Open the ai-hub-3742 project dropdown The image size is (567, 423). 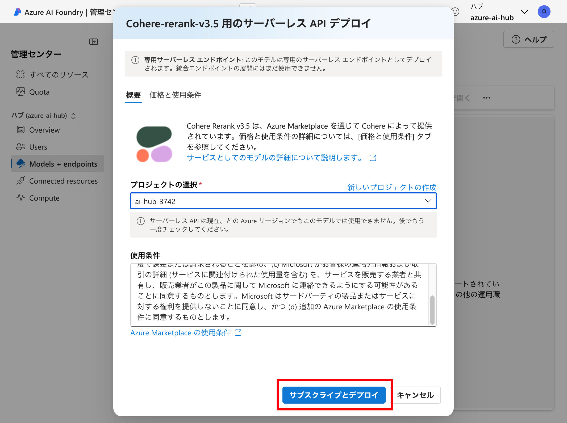point(283,201)
